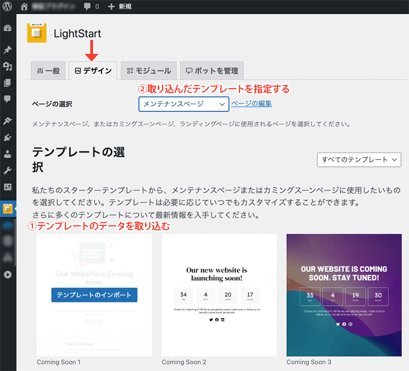Image resolution: width=409 pixels, height=371 pixels.
Task: Open comments bubble in admin bar
Action: tap(88, 6)
